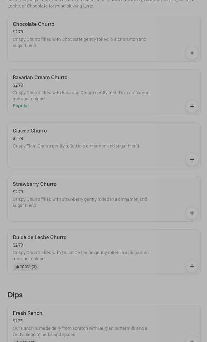The height and width of the screenshot is (342, 207).
Task: Click the Classic Churro description text
Action: click(x=76, y=146)
